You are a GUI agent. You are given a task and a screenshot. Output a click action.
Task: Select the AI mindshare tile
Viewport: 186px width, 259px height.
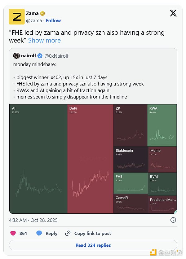pyautogui.click(x=38, y=159)
